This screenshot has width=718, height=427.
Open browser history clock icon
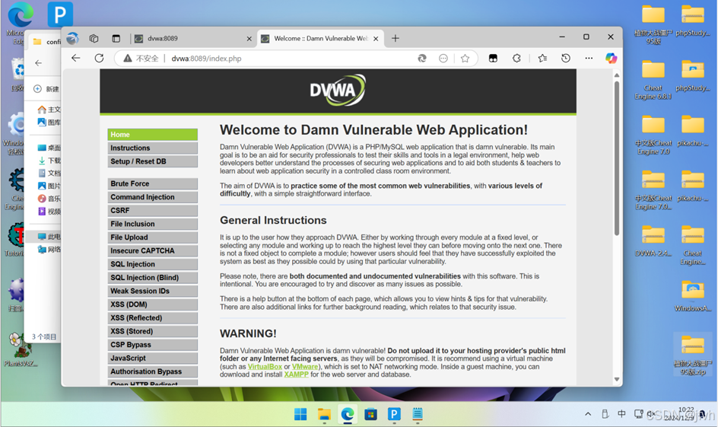566,58
